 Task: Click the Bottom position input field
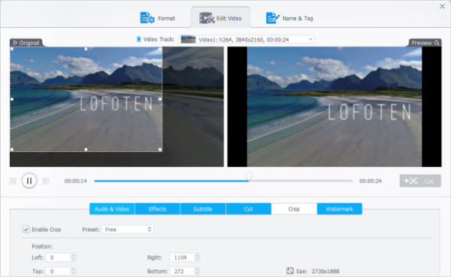tap(183, 271)
